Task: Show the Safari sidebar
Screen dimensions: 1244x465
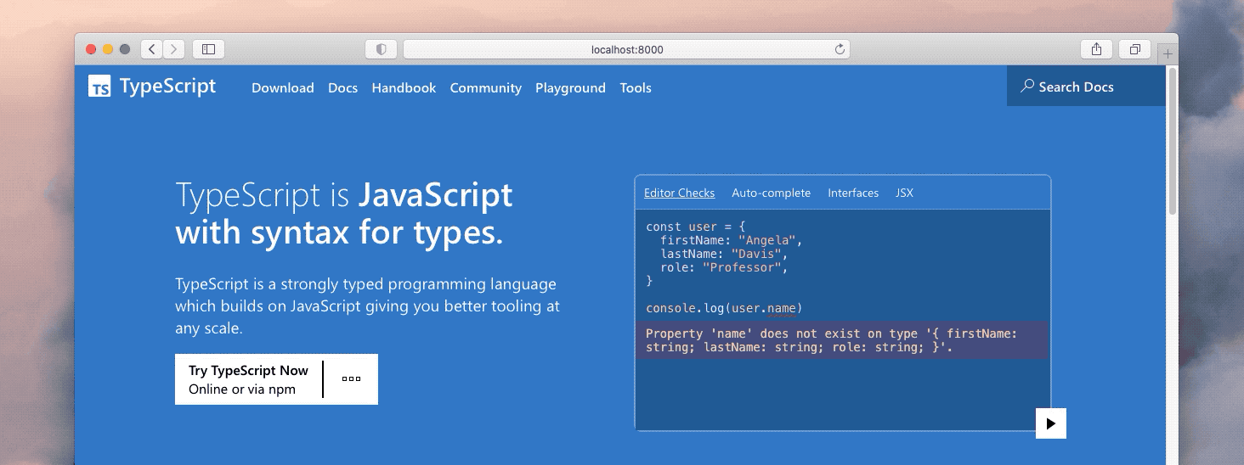Action: (x=208, y=49)
